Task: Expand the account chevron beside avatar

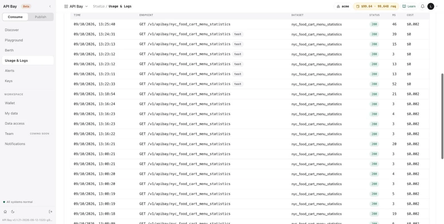Action: click(437, 6)
